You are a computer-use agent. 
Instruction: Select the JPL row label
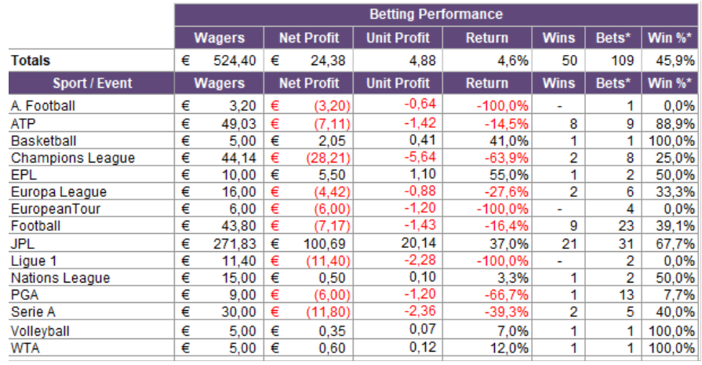[x=23, y=244]
